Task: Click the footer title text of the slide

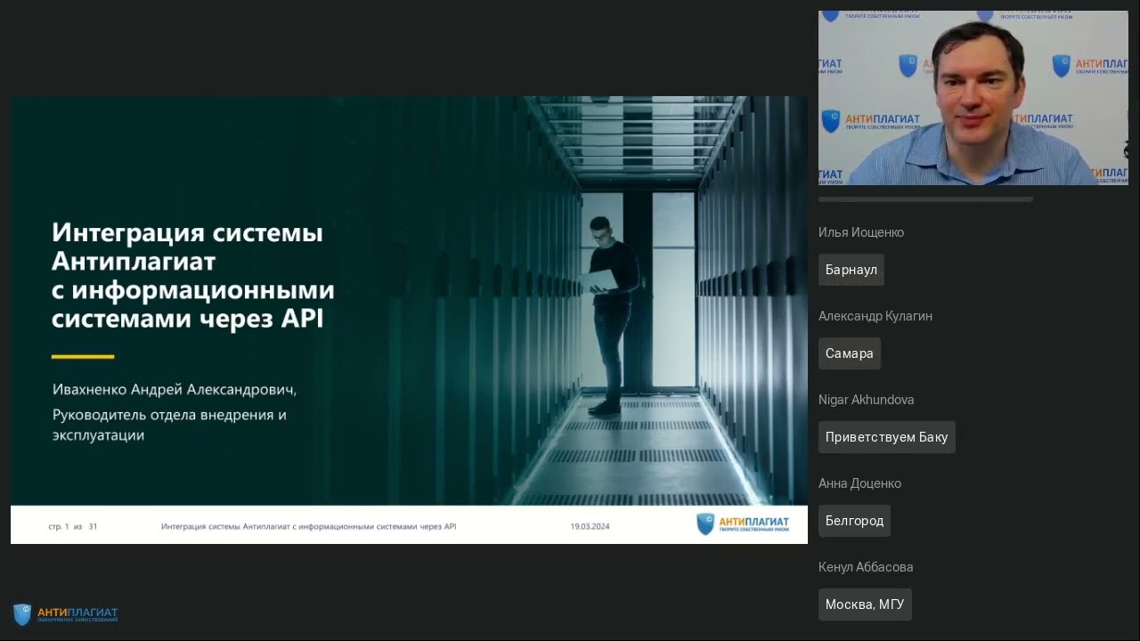Action: (x=308, y=526)
